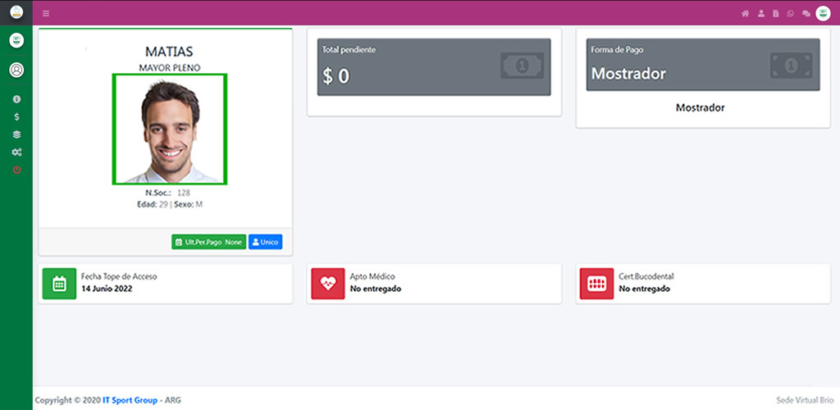Click the red heartbeat Apto Médico icon
The width and height of the screenshot is (840, 410).
328,284
